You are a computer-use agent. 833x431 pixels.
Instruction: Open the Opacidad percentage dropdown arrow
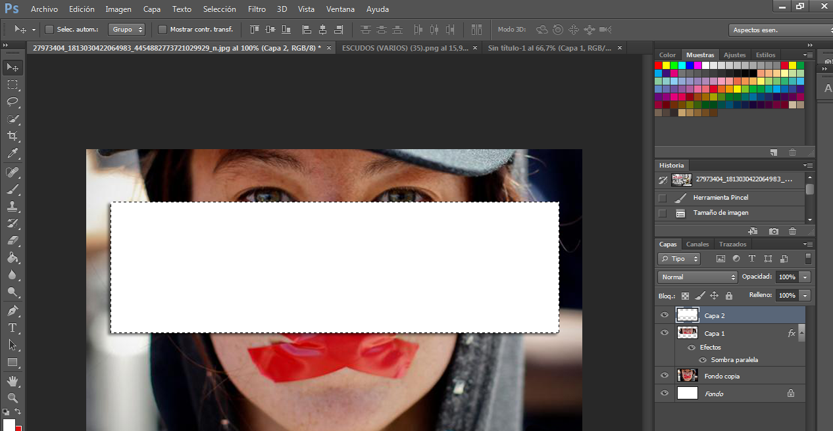(x=805, y=277)
